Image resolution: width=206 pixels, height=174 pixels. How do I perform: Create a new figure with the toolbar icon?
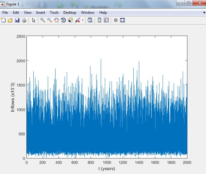pos(3,20)
